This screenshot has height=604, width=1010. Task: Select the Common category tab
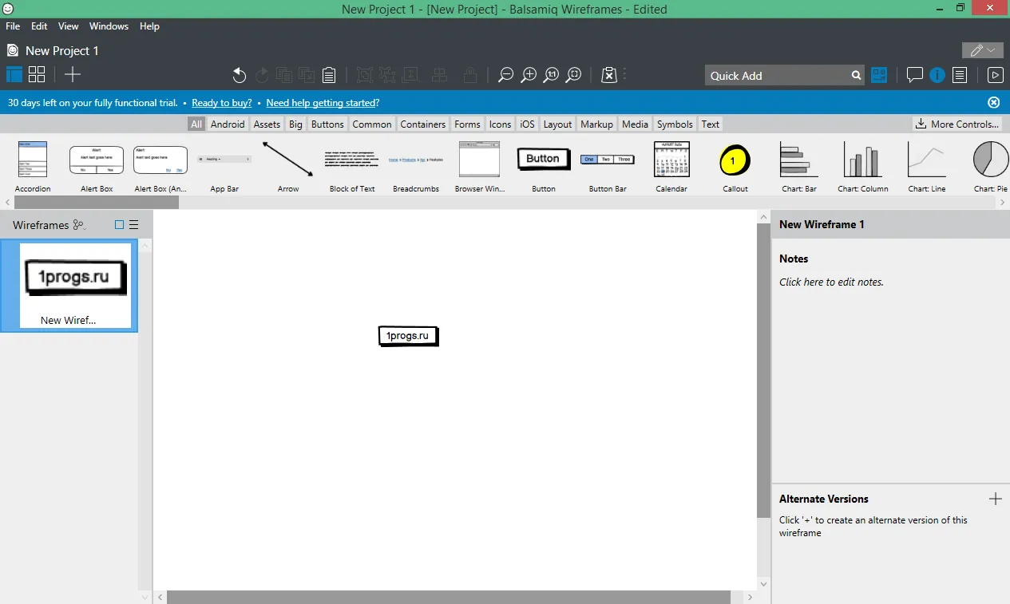click(x=372, y=124)
